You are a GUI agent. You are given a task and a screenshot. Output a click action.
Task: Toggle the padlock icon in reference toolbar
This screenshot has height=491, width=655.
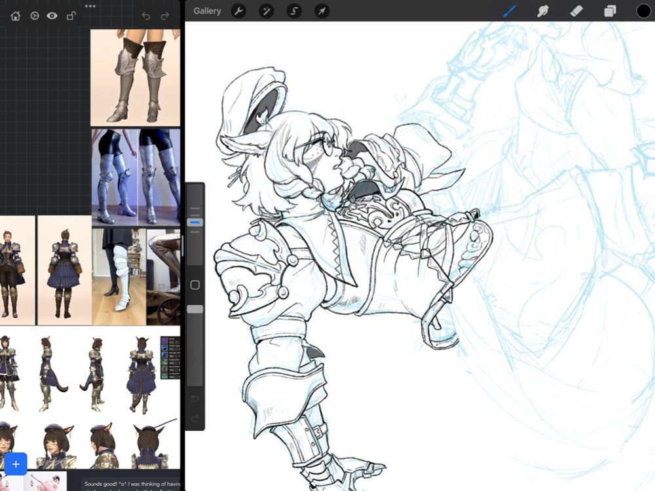pos(71,16)
